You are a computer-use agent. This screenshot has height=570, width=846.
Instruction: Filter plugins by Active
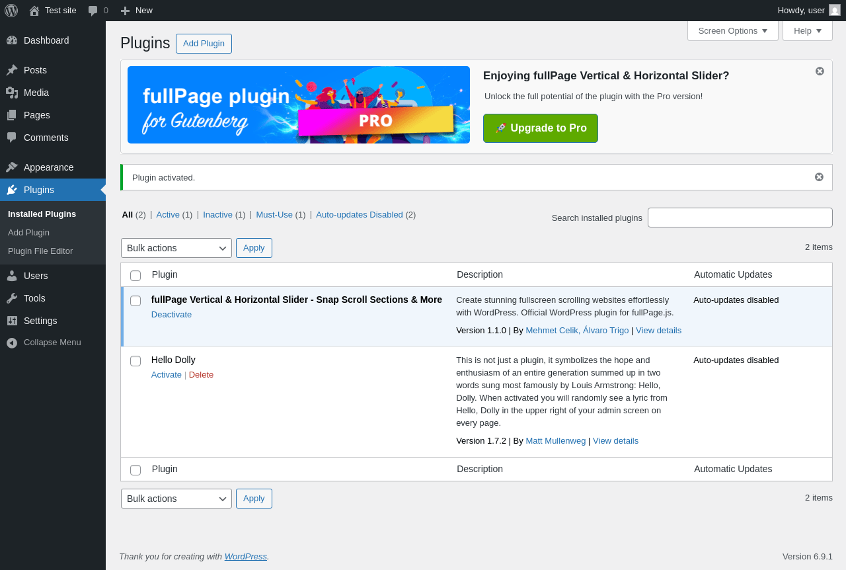(x=168, y=215)
